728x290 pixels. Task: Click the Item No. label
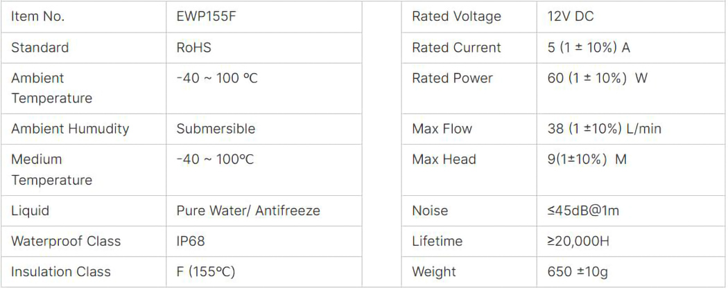[x=37, y=17]
